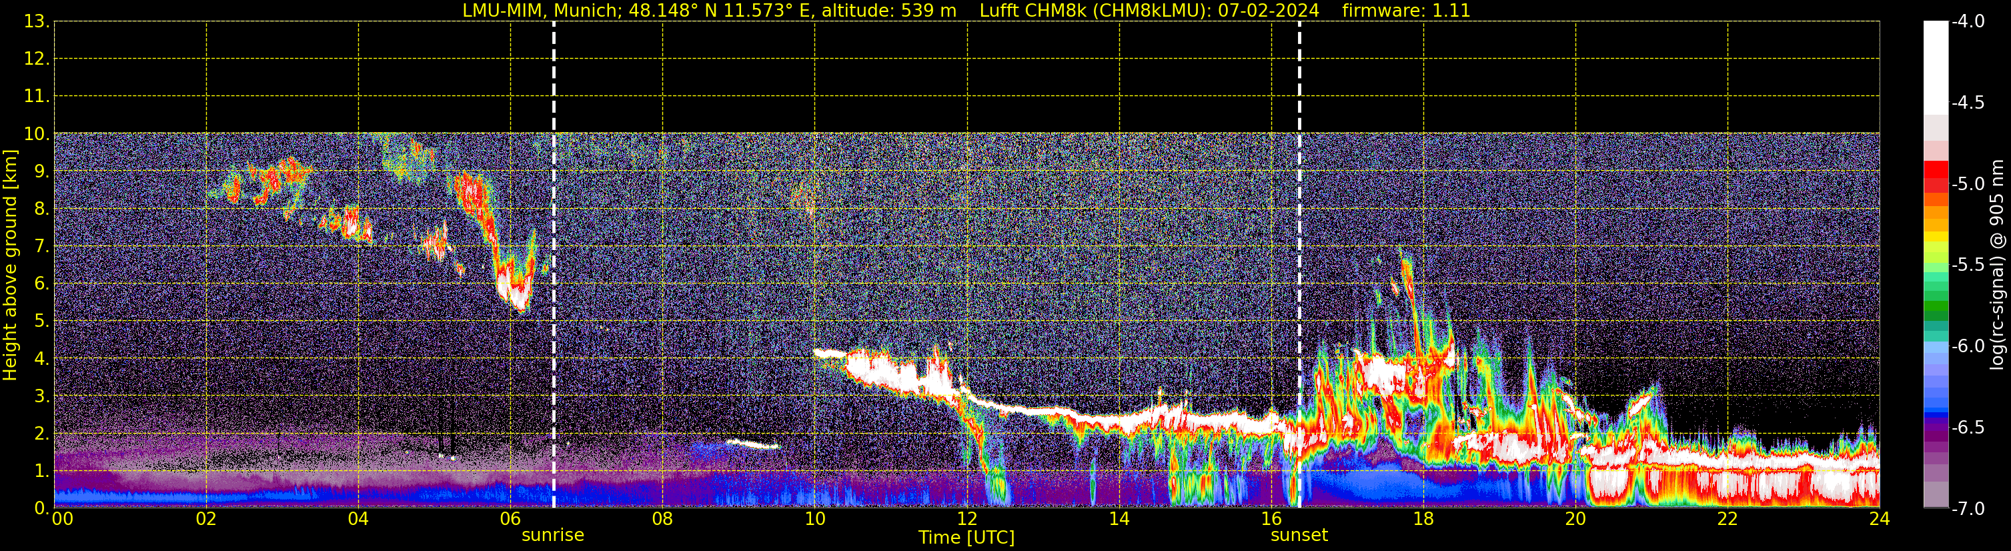
Task: Click the '-4.5' colorbar tick label
Action: coord(1968,103)
